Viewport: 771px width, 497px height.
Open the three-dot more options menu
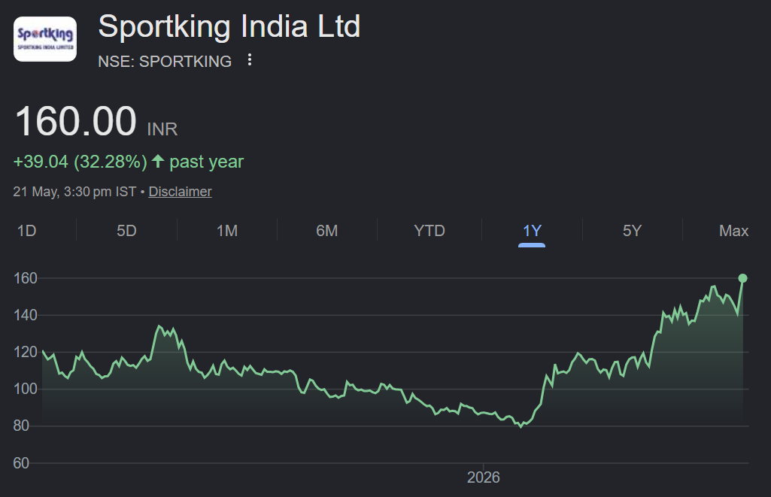pos(250,60)
